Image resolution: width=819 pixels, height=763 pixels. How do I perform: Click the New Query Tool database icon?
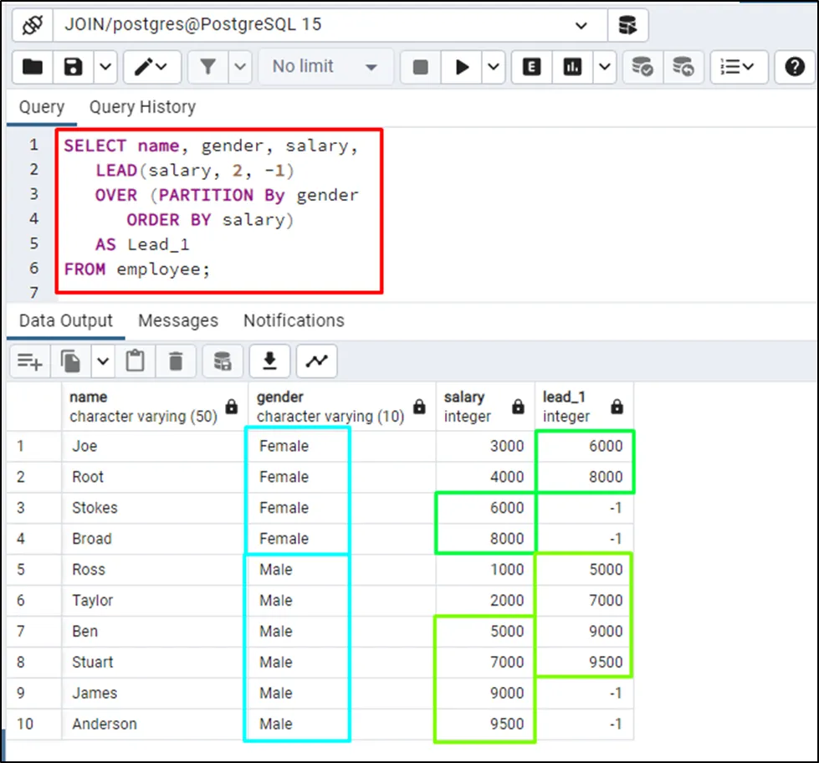point(627,25)
